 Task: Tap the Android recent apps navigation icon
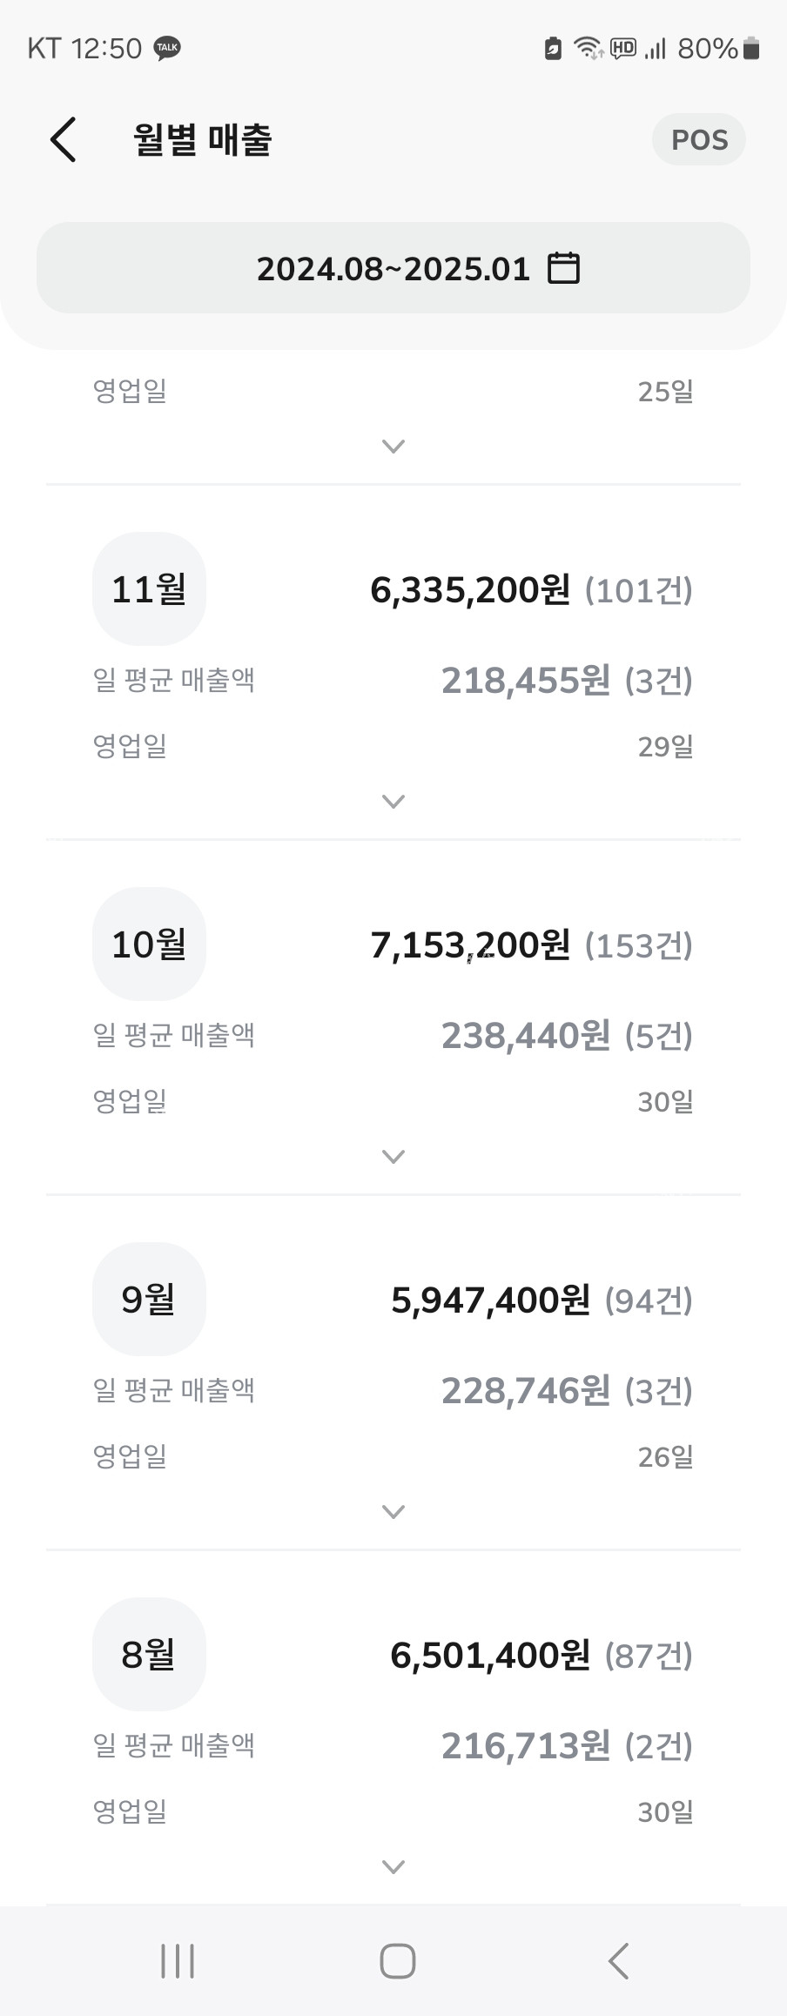click(178, 1961)
